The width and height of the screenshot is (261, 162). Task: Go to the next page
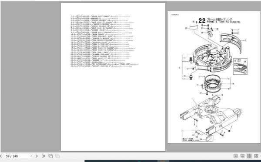click(37, 156)
